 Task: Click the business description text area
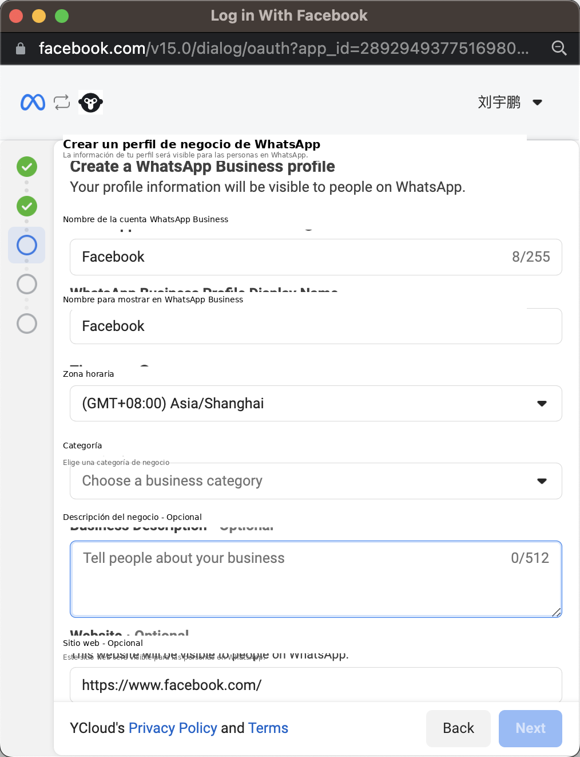pyautogui.click(x=316, y=579)
